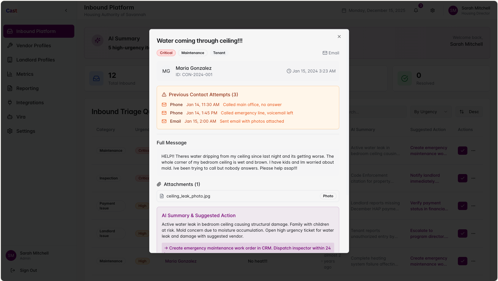Click the envelope icon for Jan 15 email attempt

[x=164, y=121]
